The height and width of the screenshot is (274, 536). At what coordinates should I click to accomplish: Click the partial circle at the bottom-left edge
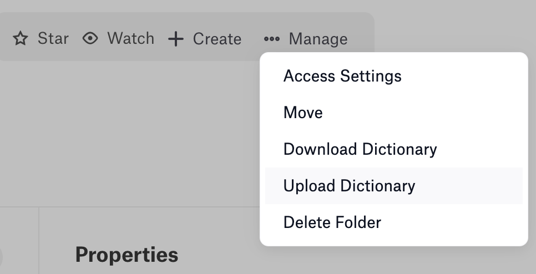pyautogui.click(x=1, y=257)
